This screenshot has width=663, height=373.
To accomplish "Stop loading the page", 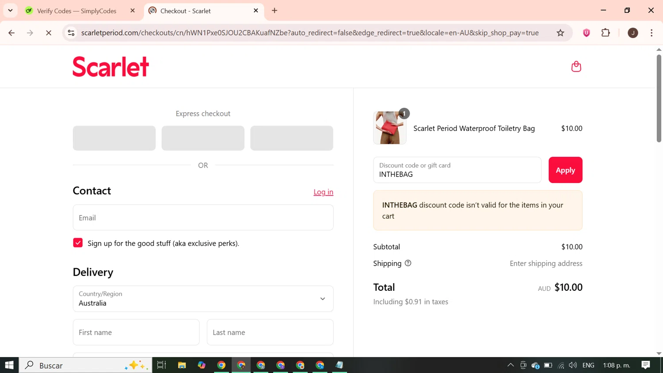I will pyautogui.click(x=49, y=33).
